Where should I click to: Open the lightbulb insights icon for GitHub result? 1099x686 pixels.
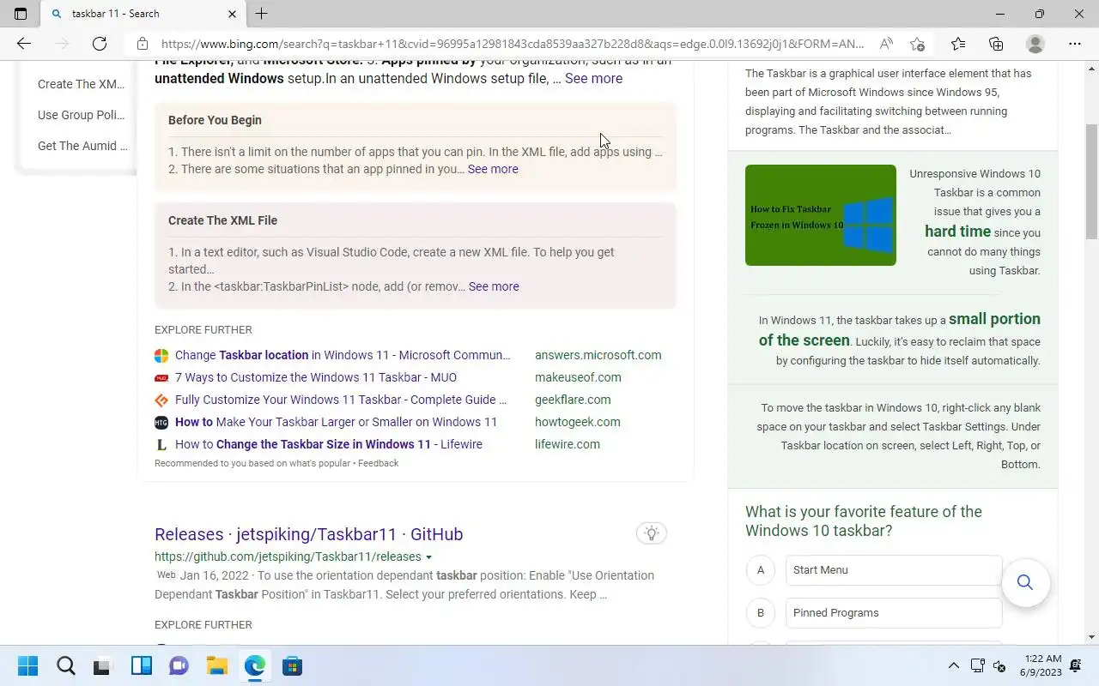point(652,533)
